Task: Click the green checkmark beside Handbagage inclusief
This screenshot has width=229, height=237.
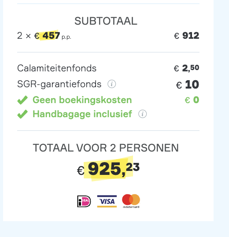Action: click(22, 114)
